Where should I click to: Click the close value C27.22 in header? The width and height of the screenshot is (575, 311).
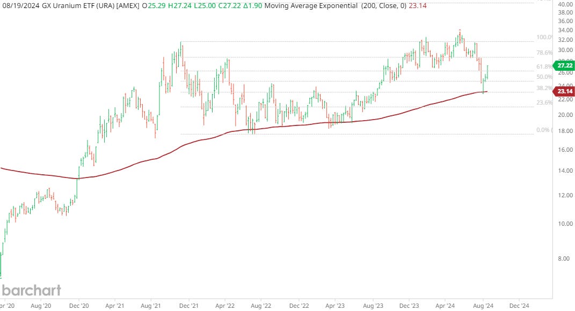point(230,6)
